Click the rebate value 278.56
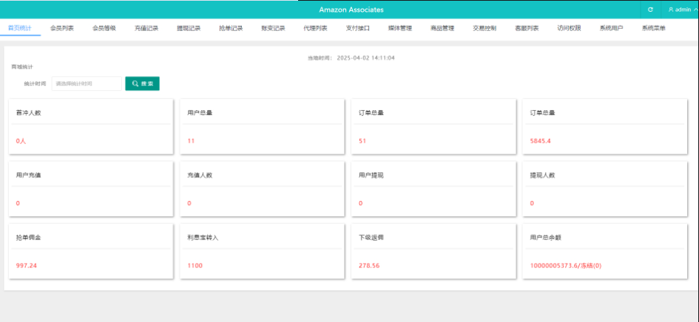The image size is (699, 322). pos(369,265)
